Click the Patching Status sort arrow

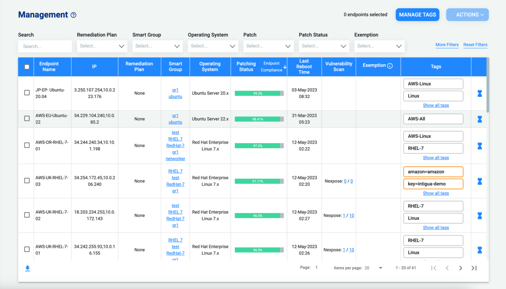coord(285,67)
